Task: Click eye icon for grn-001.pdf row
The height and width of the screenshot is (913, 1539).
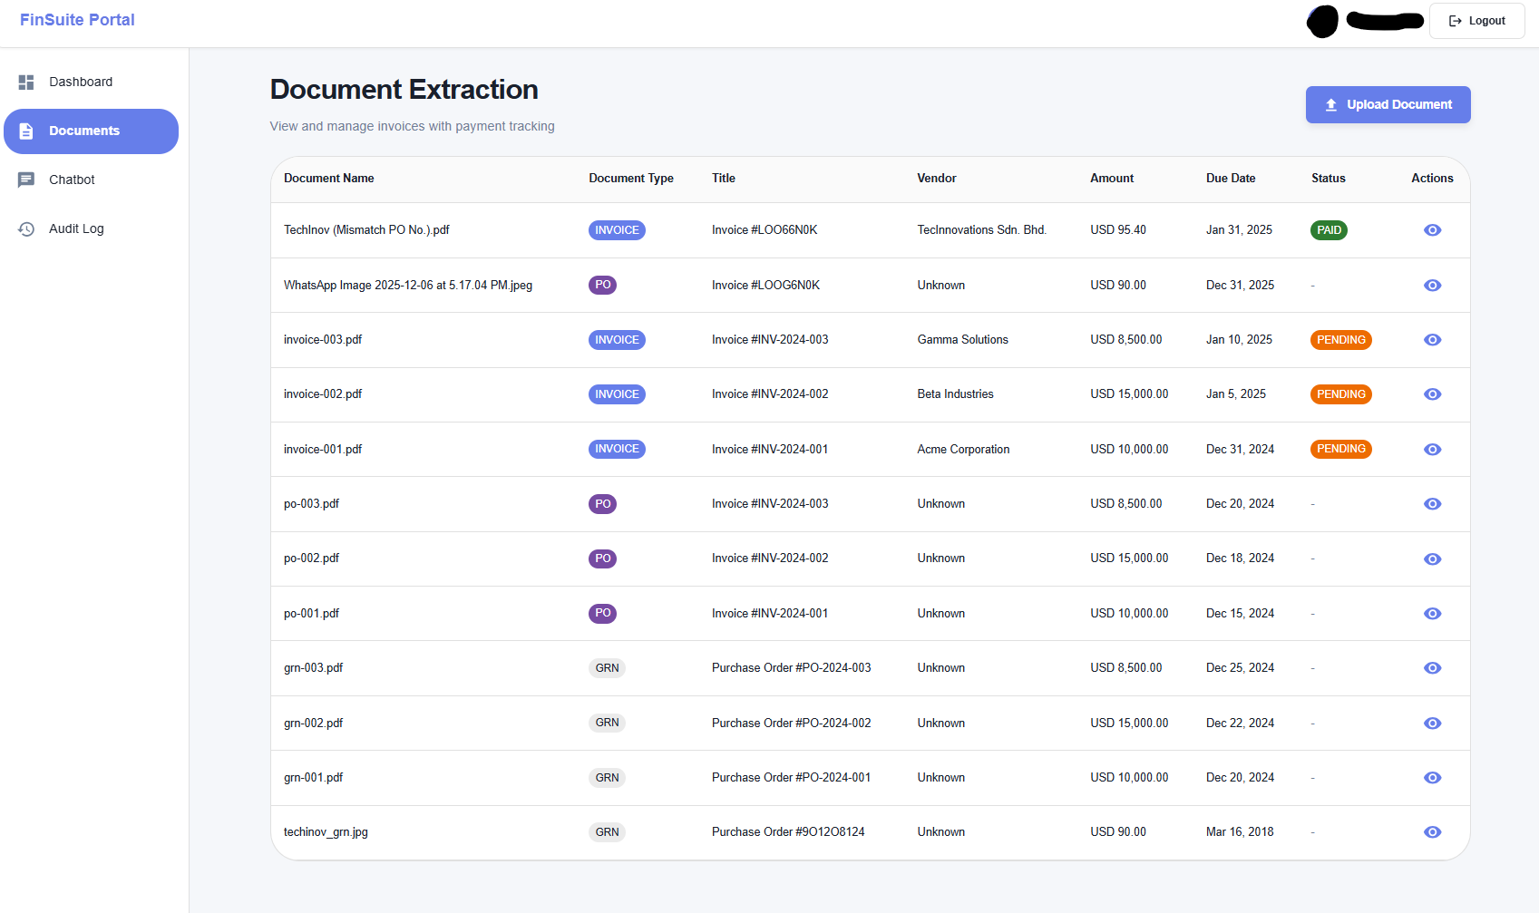Action: pos(1432,778)
